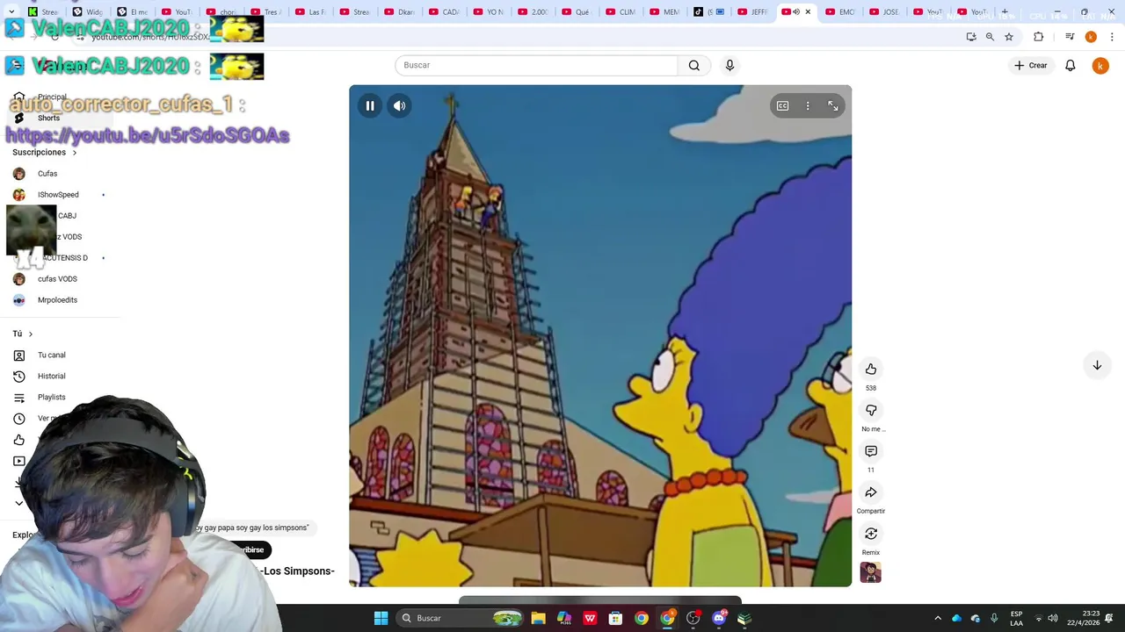Mute the Shorts video volume

(399, 105)
